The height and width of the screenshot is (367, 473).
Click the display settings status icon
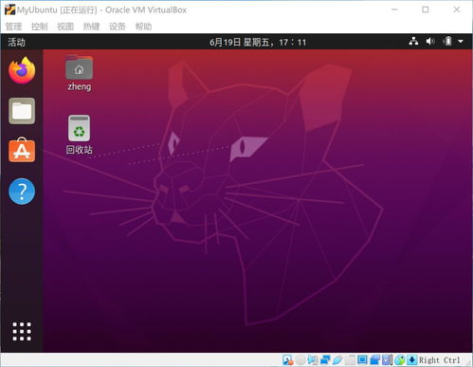pos(362,360)
